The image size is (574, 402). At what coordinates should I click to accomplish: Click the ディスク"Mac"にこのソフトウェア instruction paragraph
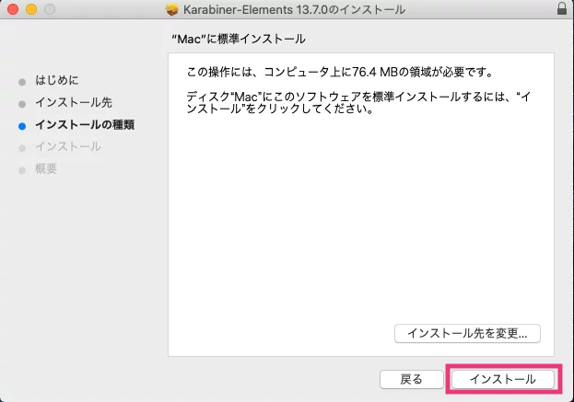pyautogui.click(x=358, y=103)
